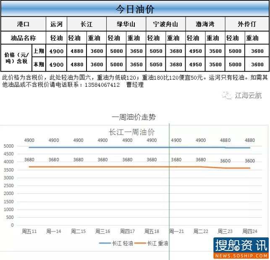
Task: Select the 宁波舟山 port header
Action: tap(165, 24)
